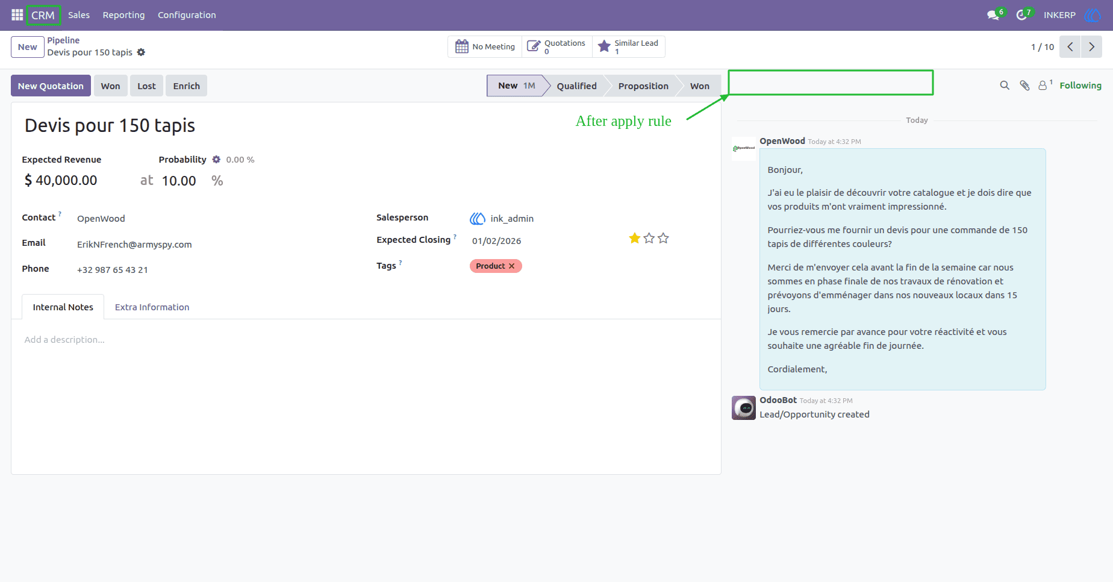Open the Similar Lead star button
Viewport: 1113px width, 582px height.
click(629, 46)
